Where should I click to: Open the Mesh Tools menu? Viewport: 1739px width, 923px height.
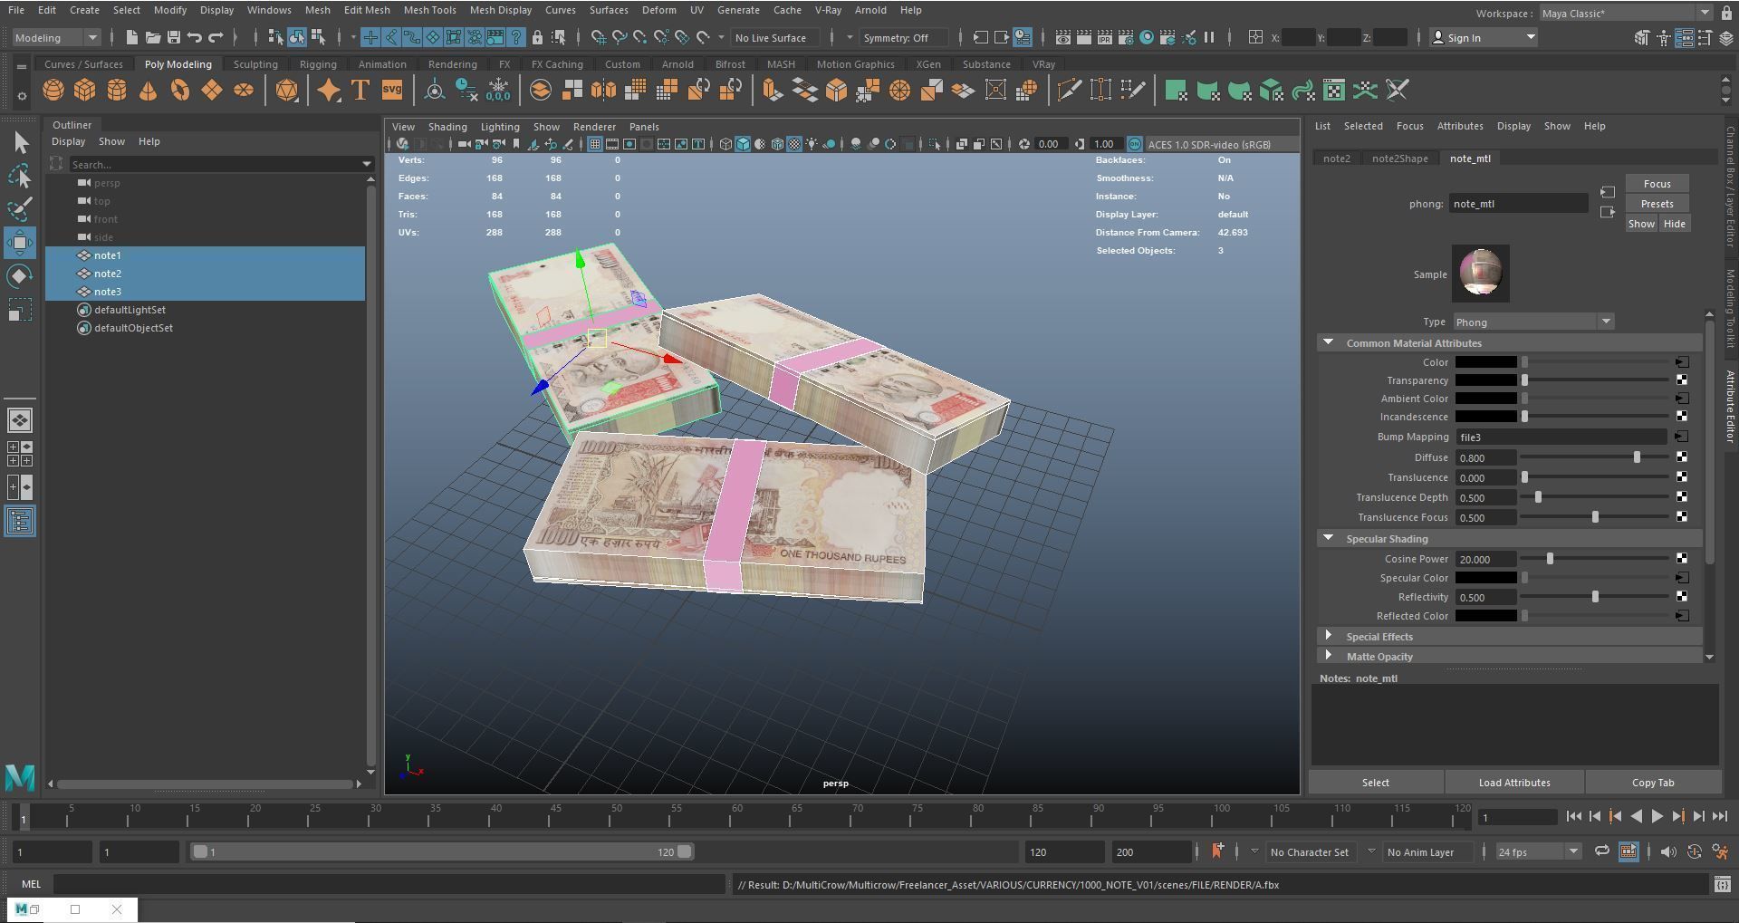(x=429, y=10)
